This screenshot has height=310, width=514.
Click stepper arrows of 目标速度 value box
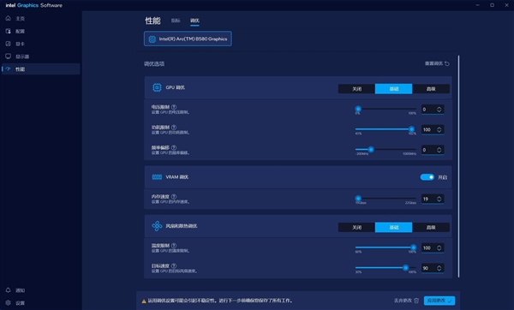pyautogui.click(x=439, y=268)
